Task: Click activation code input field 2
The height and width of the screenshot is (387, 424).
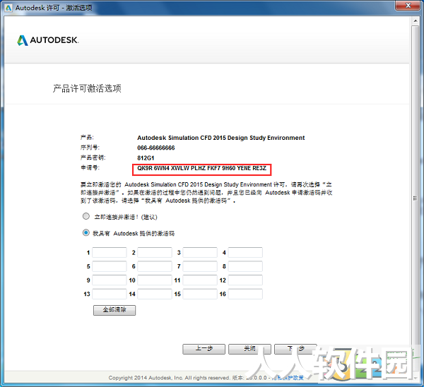Action: pos(155,252)
